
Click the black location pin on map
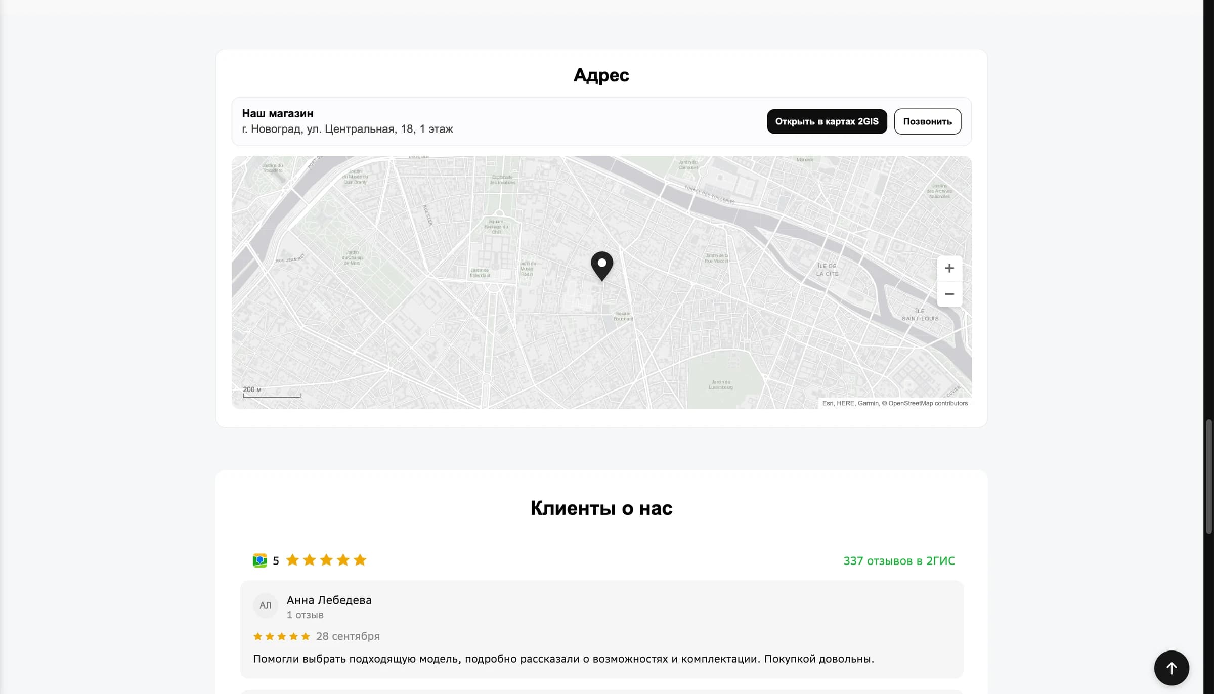602,266
